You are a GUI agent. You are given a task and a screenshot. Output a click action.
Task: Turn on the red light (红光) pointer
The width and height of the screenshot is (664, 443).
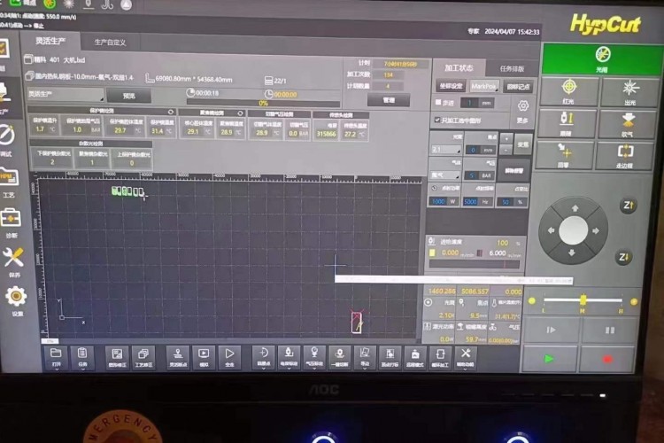pos(568,92)
